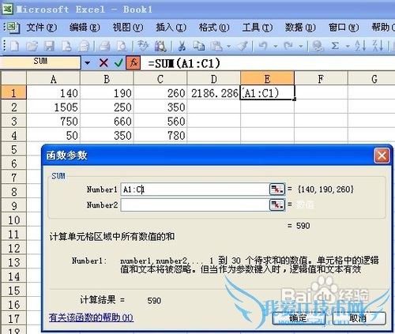Open the Paste options dropdown arrow
Screen dimensions: 395x334
point(228,47)
